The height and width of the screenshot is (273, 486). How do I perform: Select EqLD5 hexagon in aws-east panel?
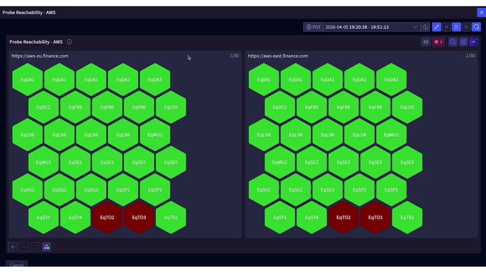coord(407,107)
